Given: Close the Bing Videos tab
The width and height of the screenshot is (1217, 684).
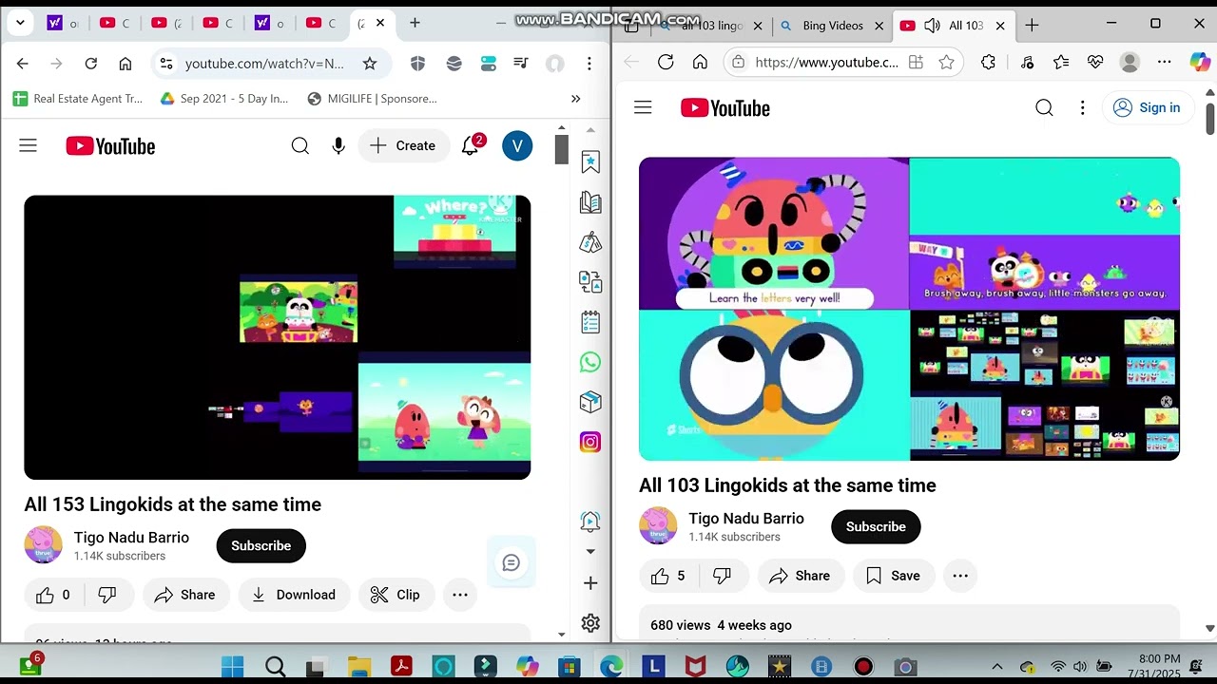Looking at the screenshot, I should 879,26.
